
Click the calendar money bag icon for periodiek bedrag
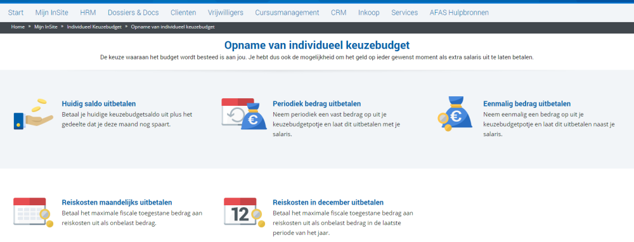[244, 114]
